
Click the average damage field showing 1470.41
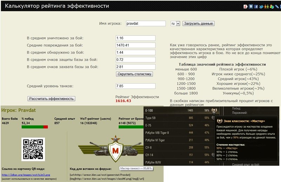135,45
